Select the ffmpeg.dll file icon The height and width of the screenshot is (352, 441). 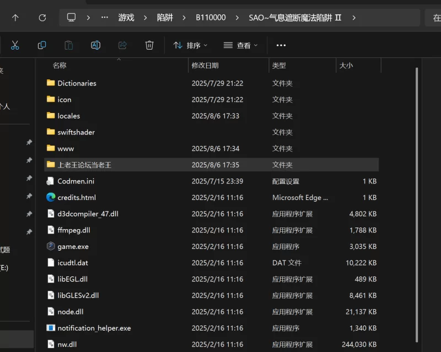point(51,230)
